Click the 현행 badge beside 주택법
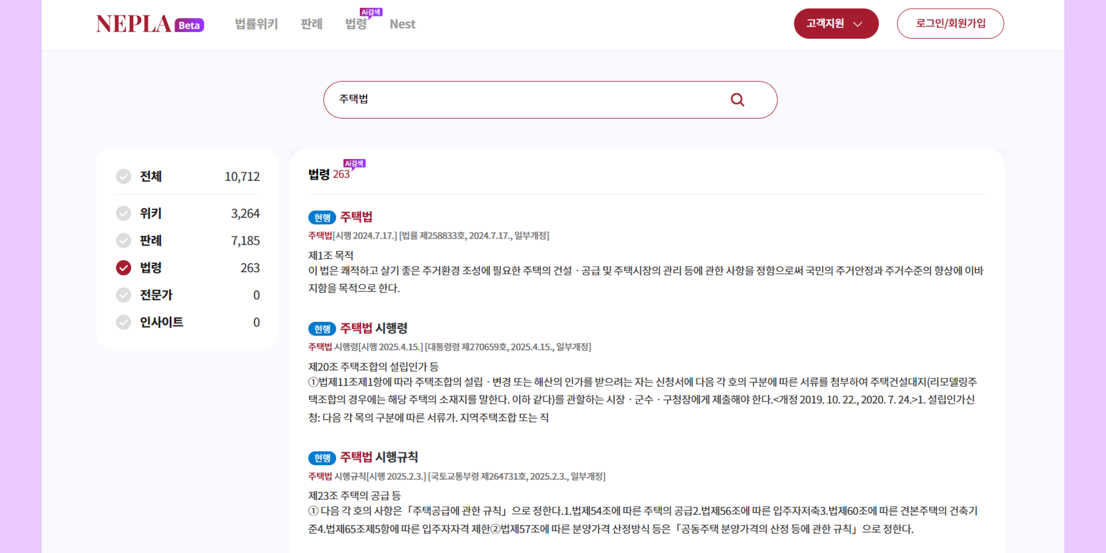 (x=322, y=218)
